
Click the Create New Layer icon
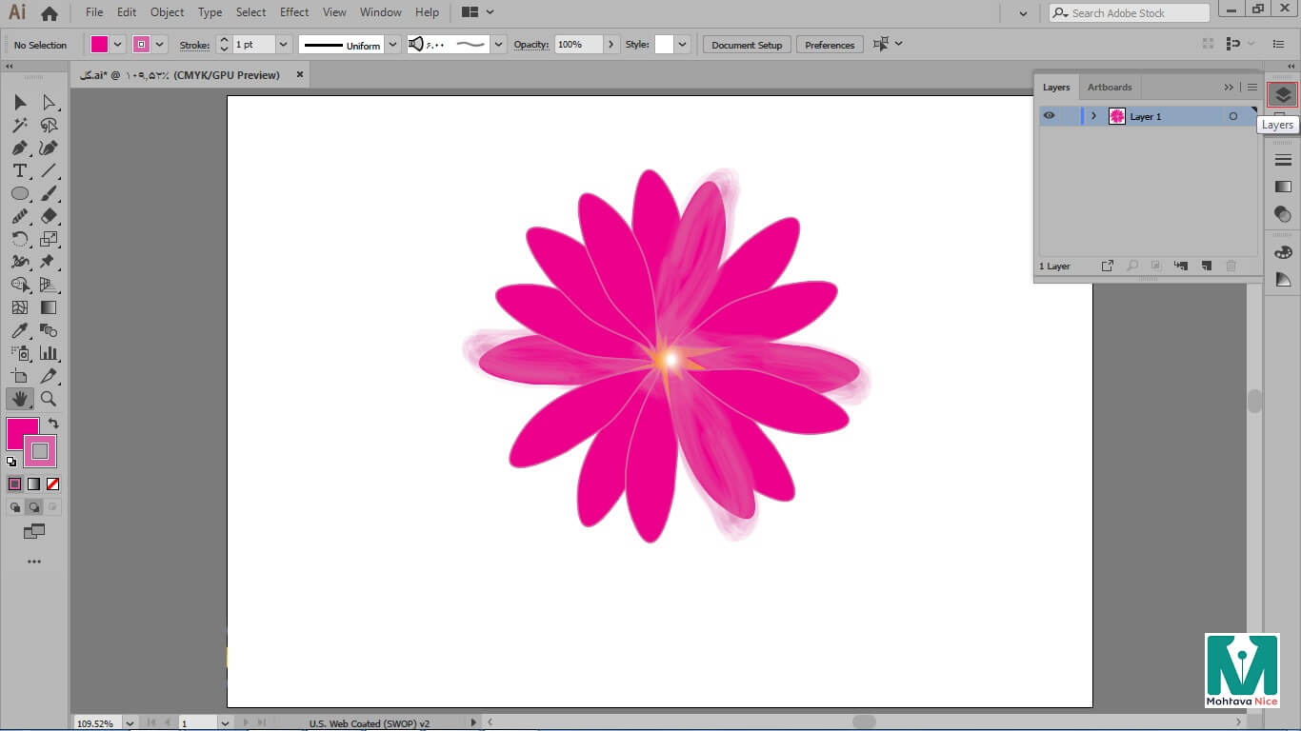(x=1206, y=267)
